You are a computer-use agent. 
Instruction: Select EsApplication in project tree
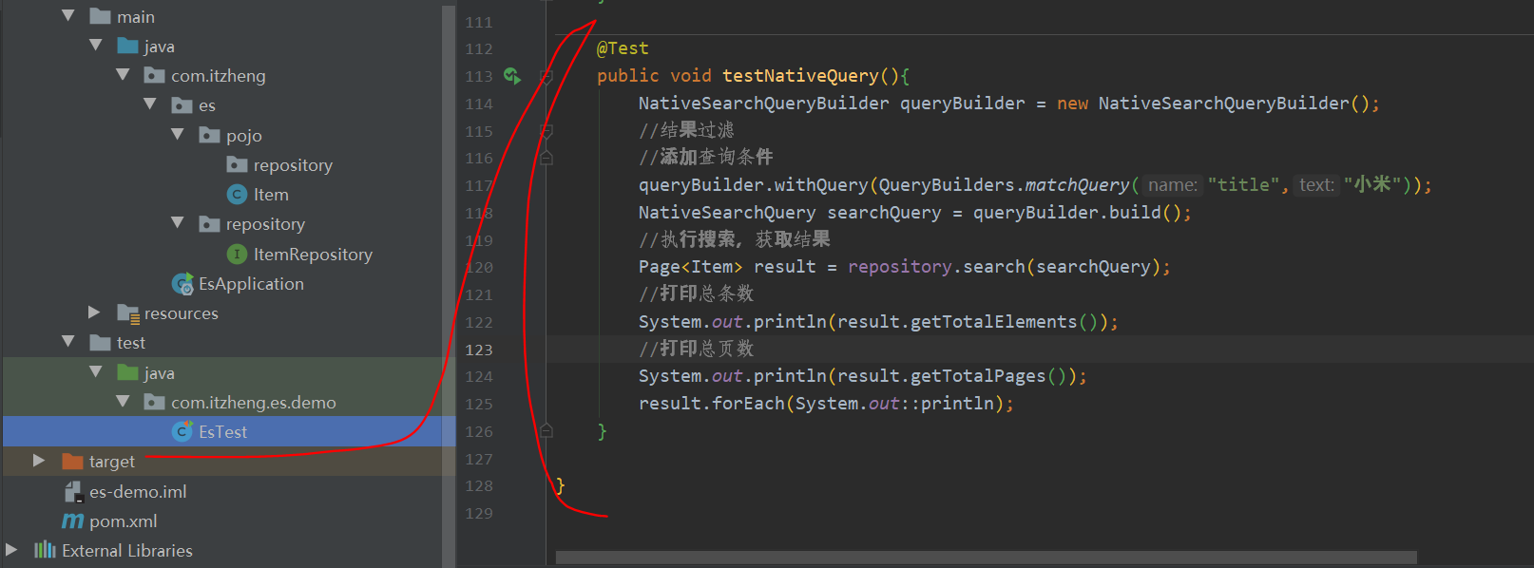(251, 283)
